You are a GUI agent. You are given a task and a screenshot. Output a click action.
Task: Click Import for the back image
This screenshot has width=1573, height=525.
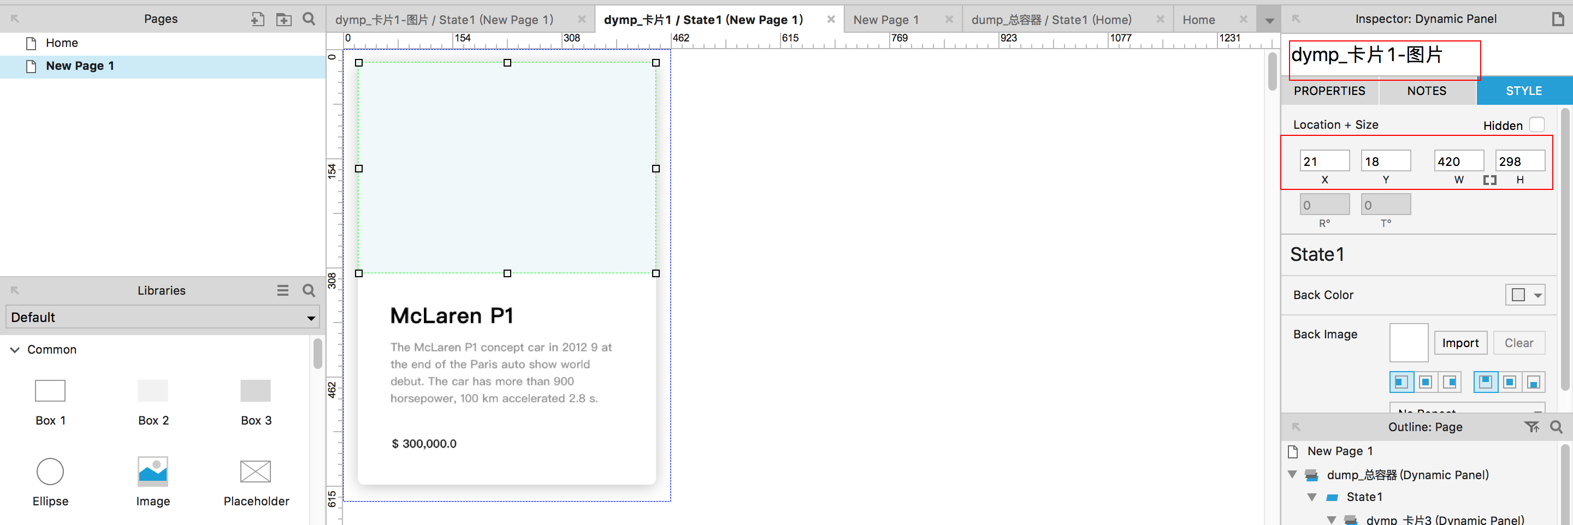tap(1460, 343)
